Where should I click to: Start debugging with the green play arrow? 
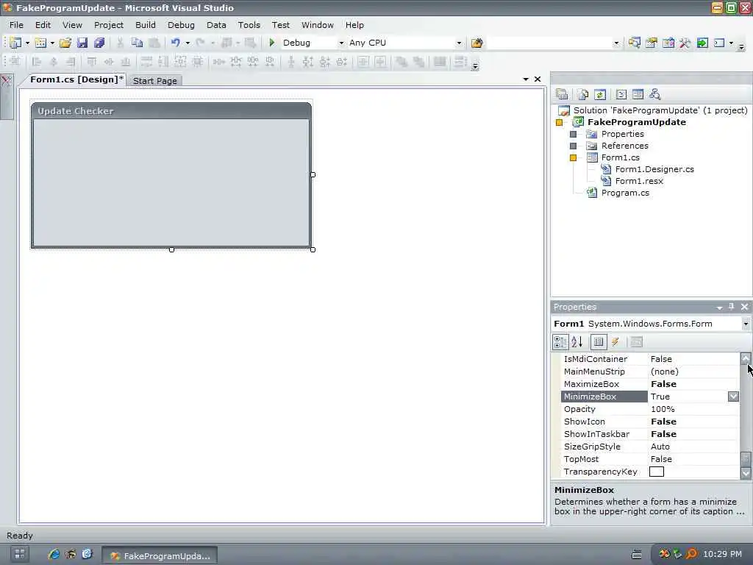point(272,43)
